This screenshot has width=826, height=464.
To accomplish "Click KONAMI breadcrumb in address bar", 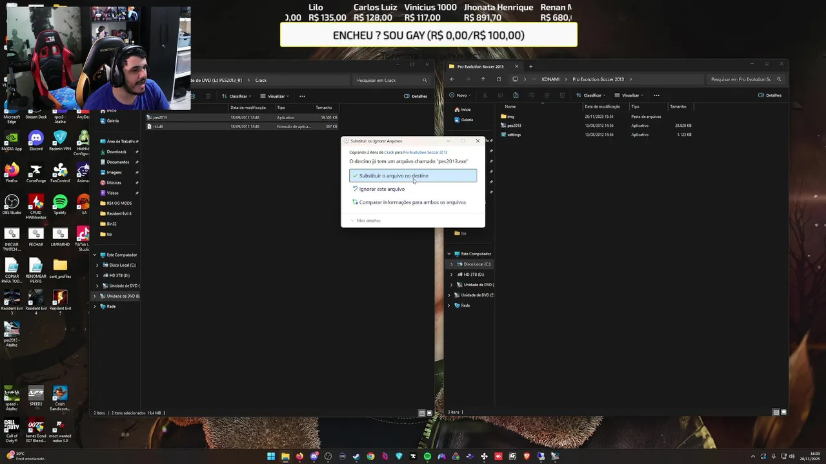I will click(x=550, y=79).
